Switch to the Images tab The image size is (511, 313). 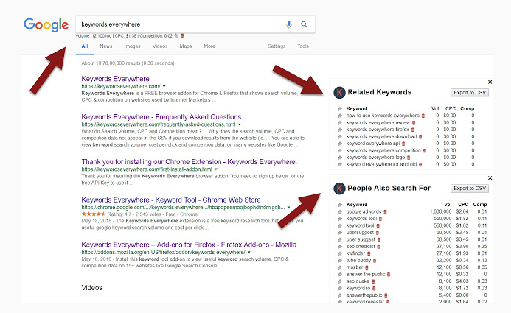[x=132, y=46]
